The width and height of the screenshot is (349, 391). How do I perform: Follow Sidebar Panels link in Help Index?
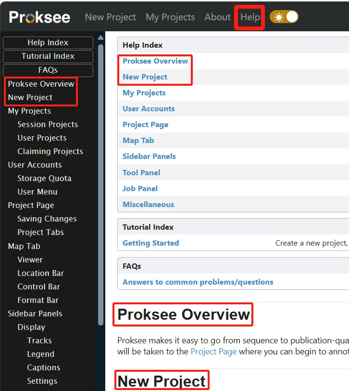[x=149, y=156]
